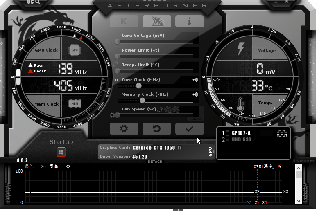Apply settings with the checkmark button
Image resolution: width=319 pixels, height=211 pixels.
[189, 129]
